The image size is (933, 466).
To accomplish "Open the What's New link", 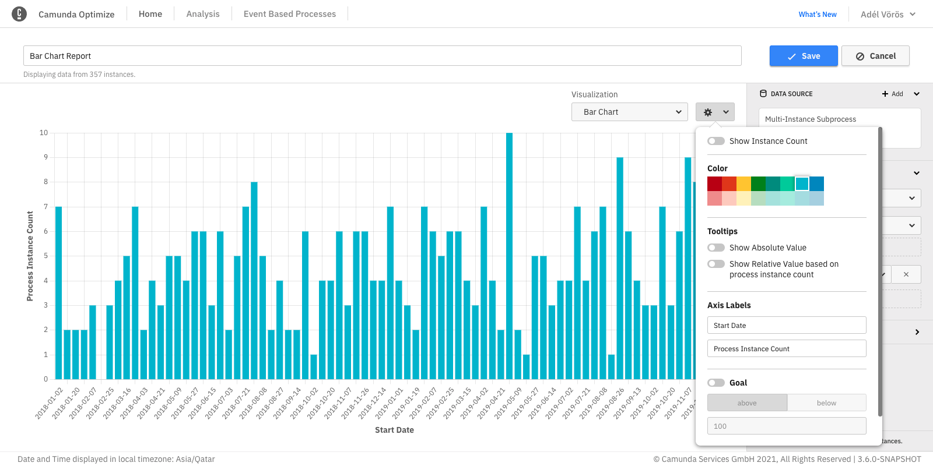I will tap(818, 14).
